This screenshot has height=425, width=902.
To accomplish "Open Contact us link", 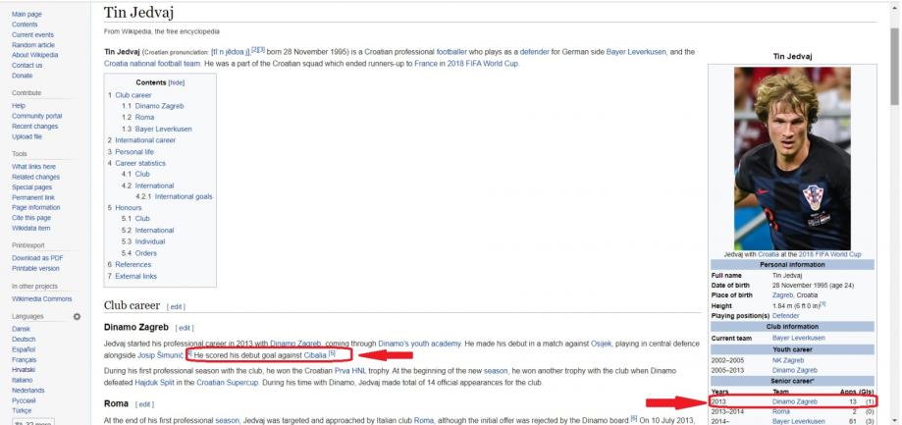I will click(x=27, y=66).
